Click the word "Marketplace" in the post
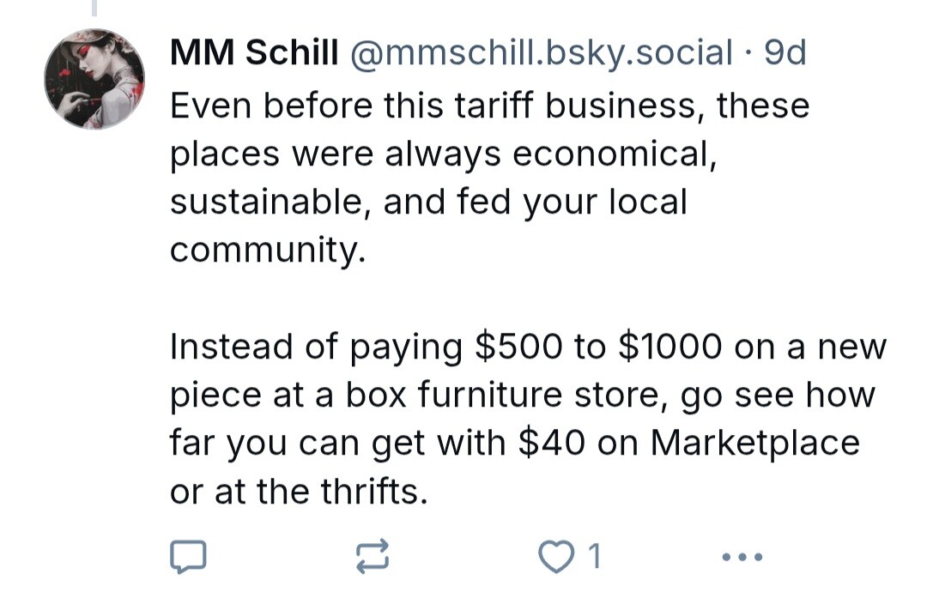The height and width of the screenshot is (610, 927). [x=755, y=443]
